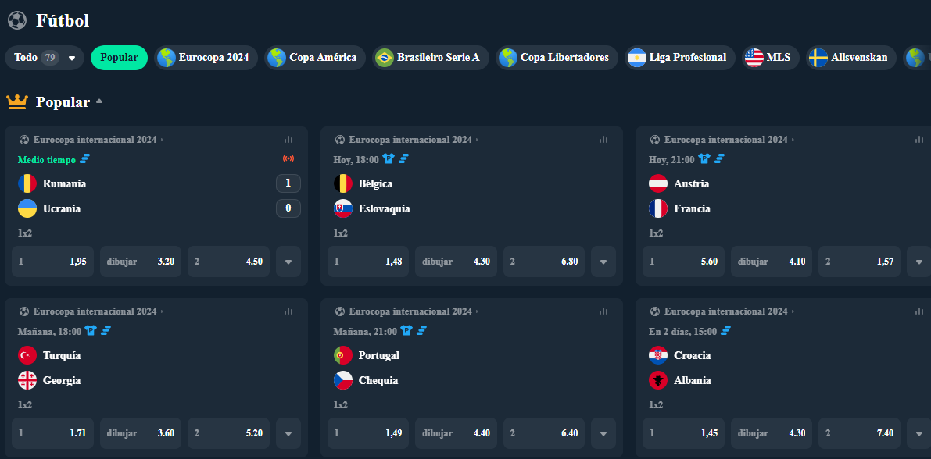
Task: Click the jersey icon on Austria vs Francia
Action: pyautogui.click(x=704, y=159)
